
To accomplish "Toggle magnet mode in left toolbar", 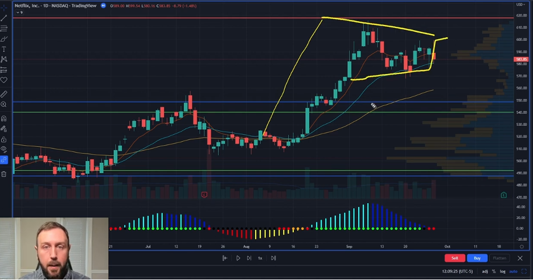I will click(x=4, y=119).
